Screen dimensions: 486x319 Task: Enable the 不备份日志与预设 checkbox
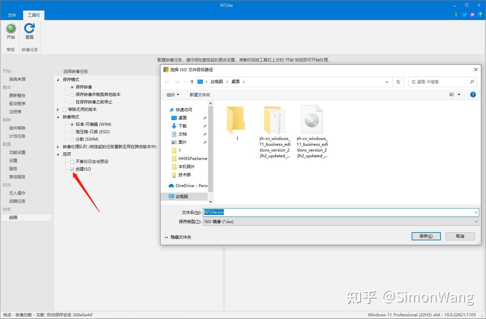point(72,161)
